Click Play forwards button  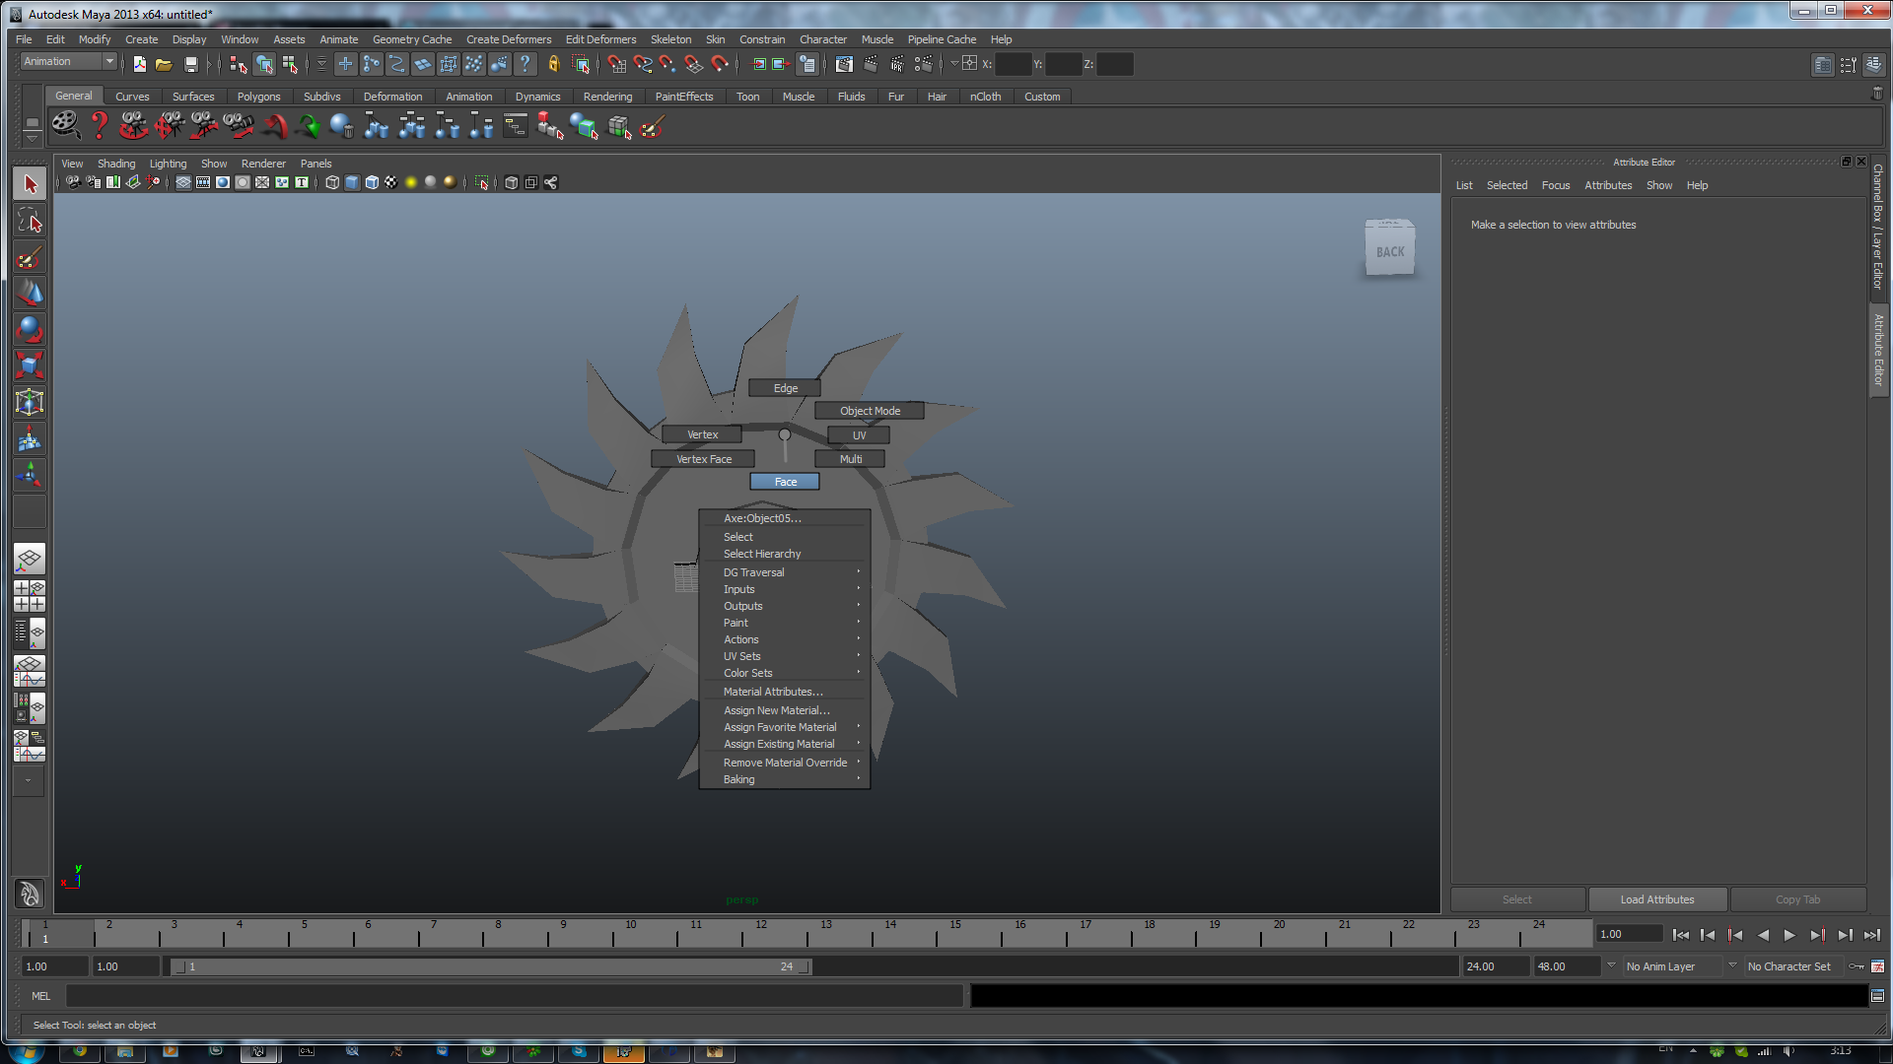[1789, 935]
